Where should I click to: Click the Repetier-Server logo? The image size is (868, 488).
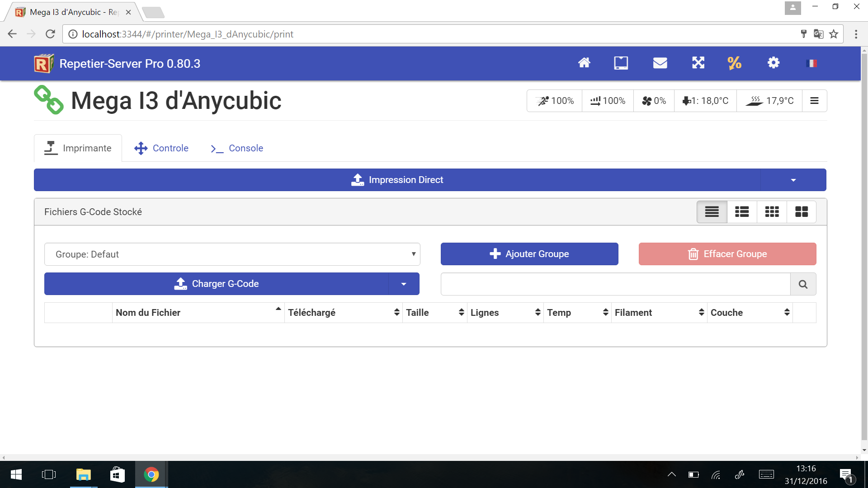click(x=44, y=64)
